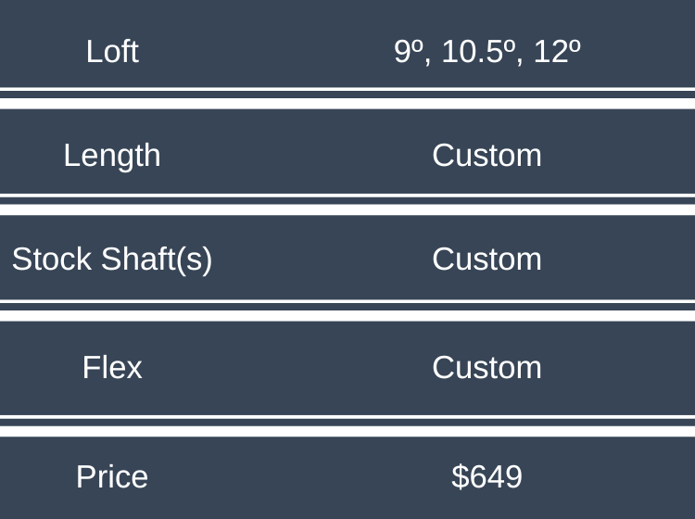
Task: Click the Loft row label
Action: click(112, 51)
